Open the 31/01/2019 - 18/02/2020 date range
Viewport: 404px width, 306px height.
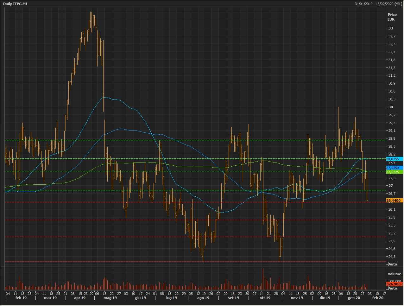pyautogui.click(x=378, y=4)
